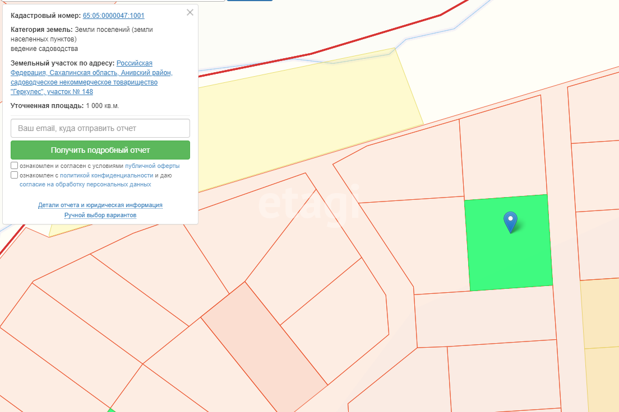Screen dimensions: 619x412
Task: Focus the email field for the report
Action: coord(100,128)
